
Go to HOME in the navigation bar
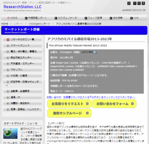[12, 18]
